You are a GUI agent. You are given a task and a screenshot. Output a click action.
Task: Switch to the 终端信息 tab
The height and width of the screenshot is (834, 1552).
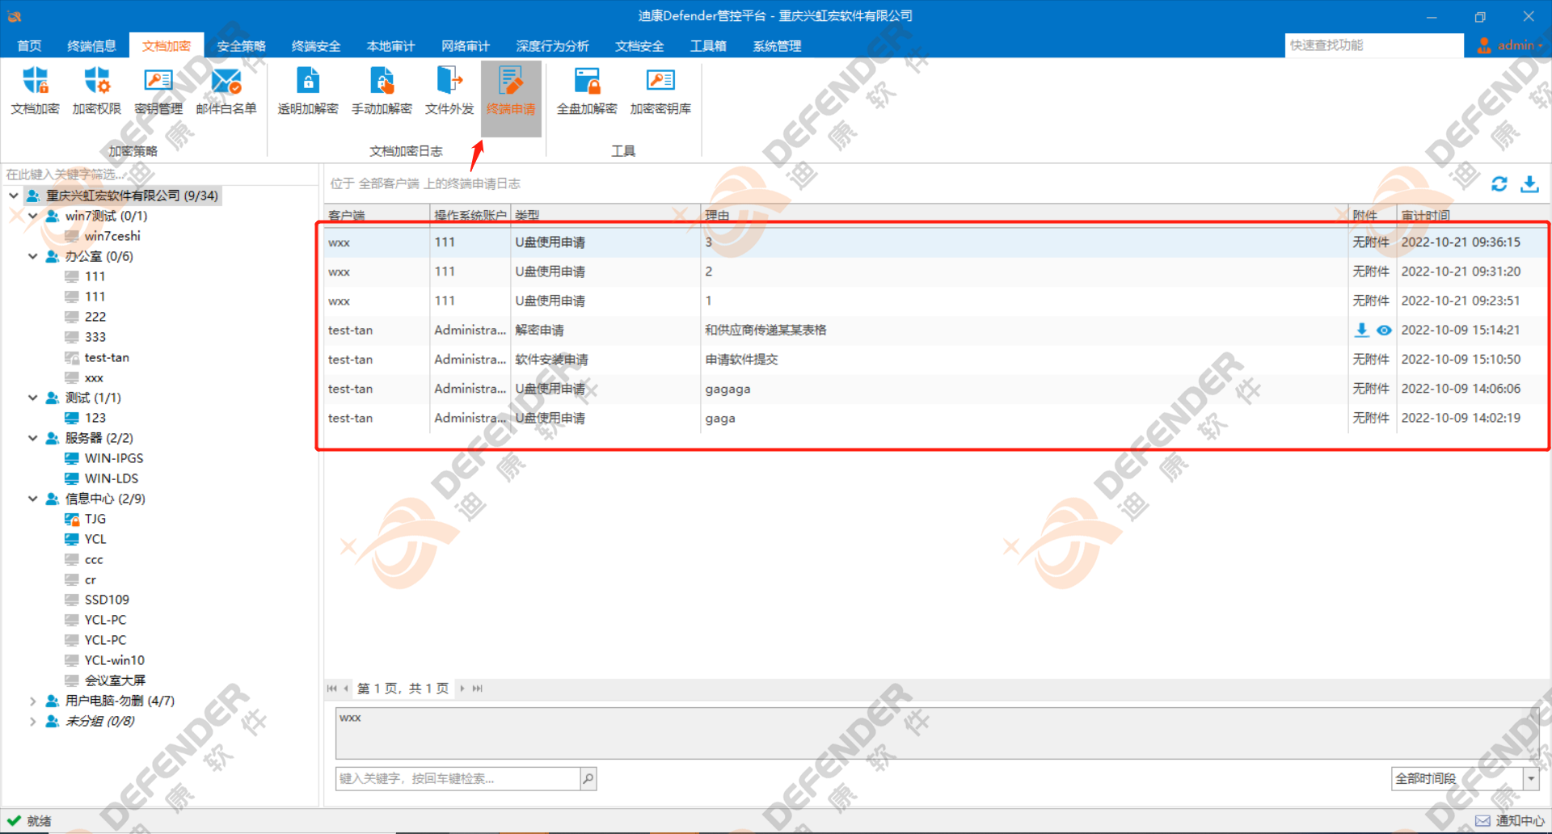click(91, 46)
